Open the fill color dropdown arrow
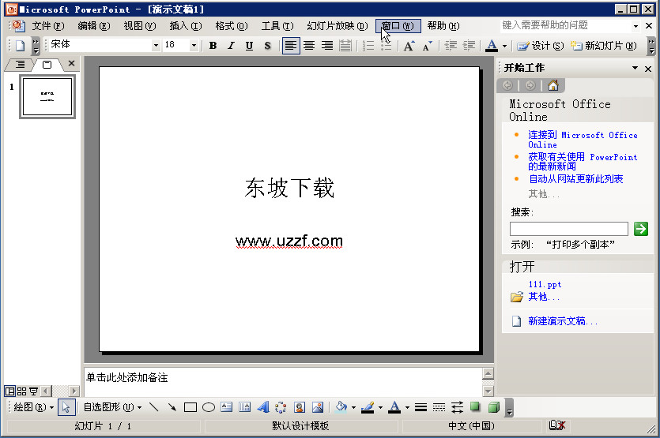This screenshot has width=660, height=438. [x=353, y=407]
